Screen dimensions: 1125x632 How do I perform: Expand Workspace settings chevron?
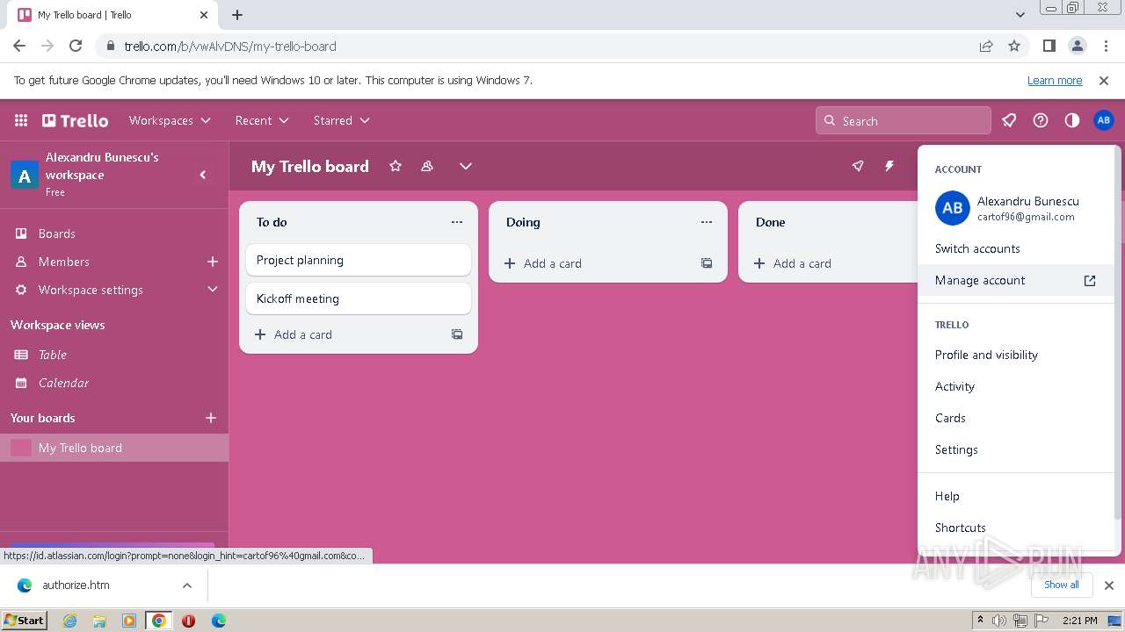click(x=212, y=290)
